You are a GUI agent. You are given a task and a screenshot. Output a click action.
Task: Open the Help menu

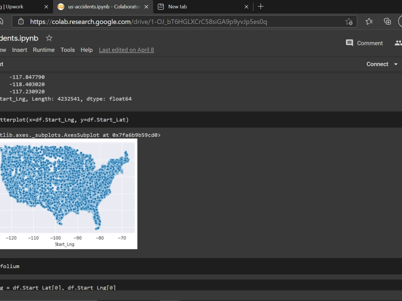pos(86,50)
